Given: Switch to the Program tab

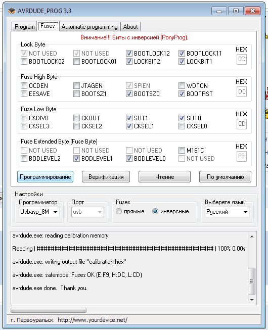Looking at the screenshot, I should (x=24, y=27).
